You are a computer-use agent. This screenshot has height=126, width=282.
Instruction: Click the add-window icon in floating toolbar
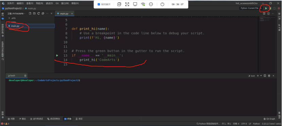[119, 4]
